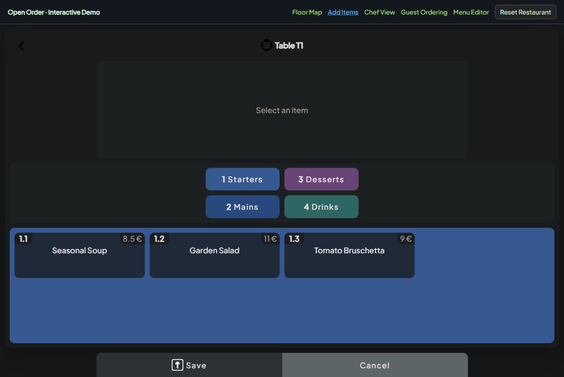Viewport: 564px width, 377px height.
Task: Click the 8.5 € price tag
Action: [x=132, y=239]
